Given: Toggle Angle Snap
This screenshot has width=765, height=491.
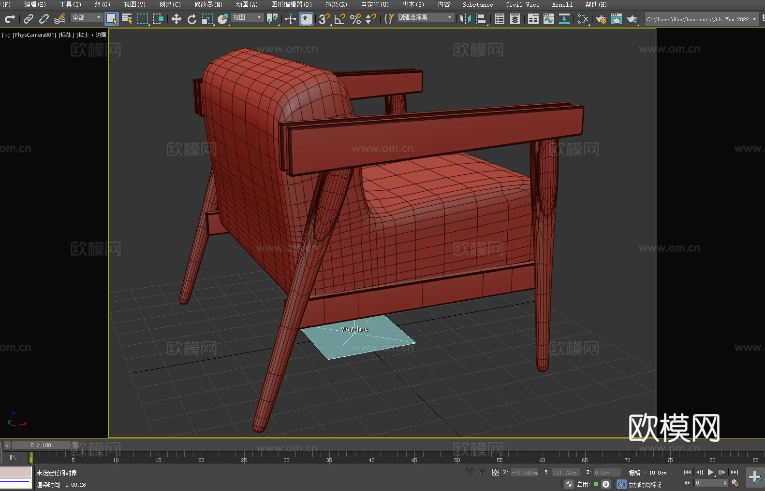Looking at the screenshot, I should pyautogui.click(x=340, y=19).
